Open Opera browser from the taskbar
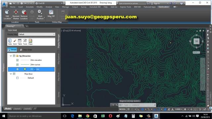Image resolution: width=212 pixels, height=119 pixels. tap(110, 116)
